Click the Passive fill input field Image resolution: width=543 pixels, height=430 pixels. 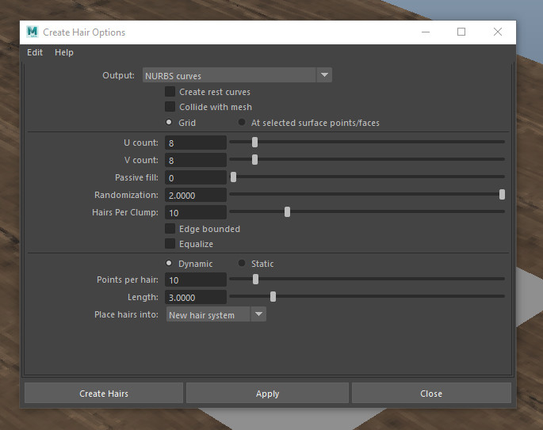tap(196, 177)
